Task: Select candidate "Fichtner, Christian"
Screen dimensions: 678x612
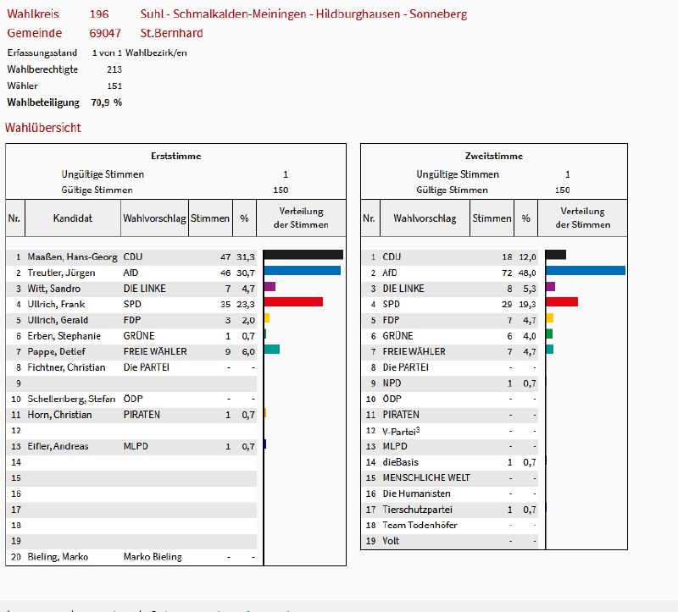Action: pos(66,367)
